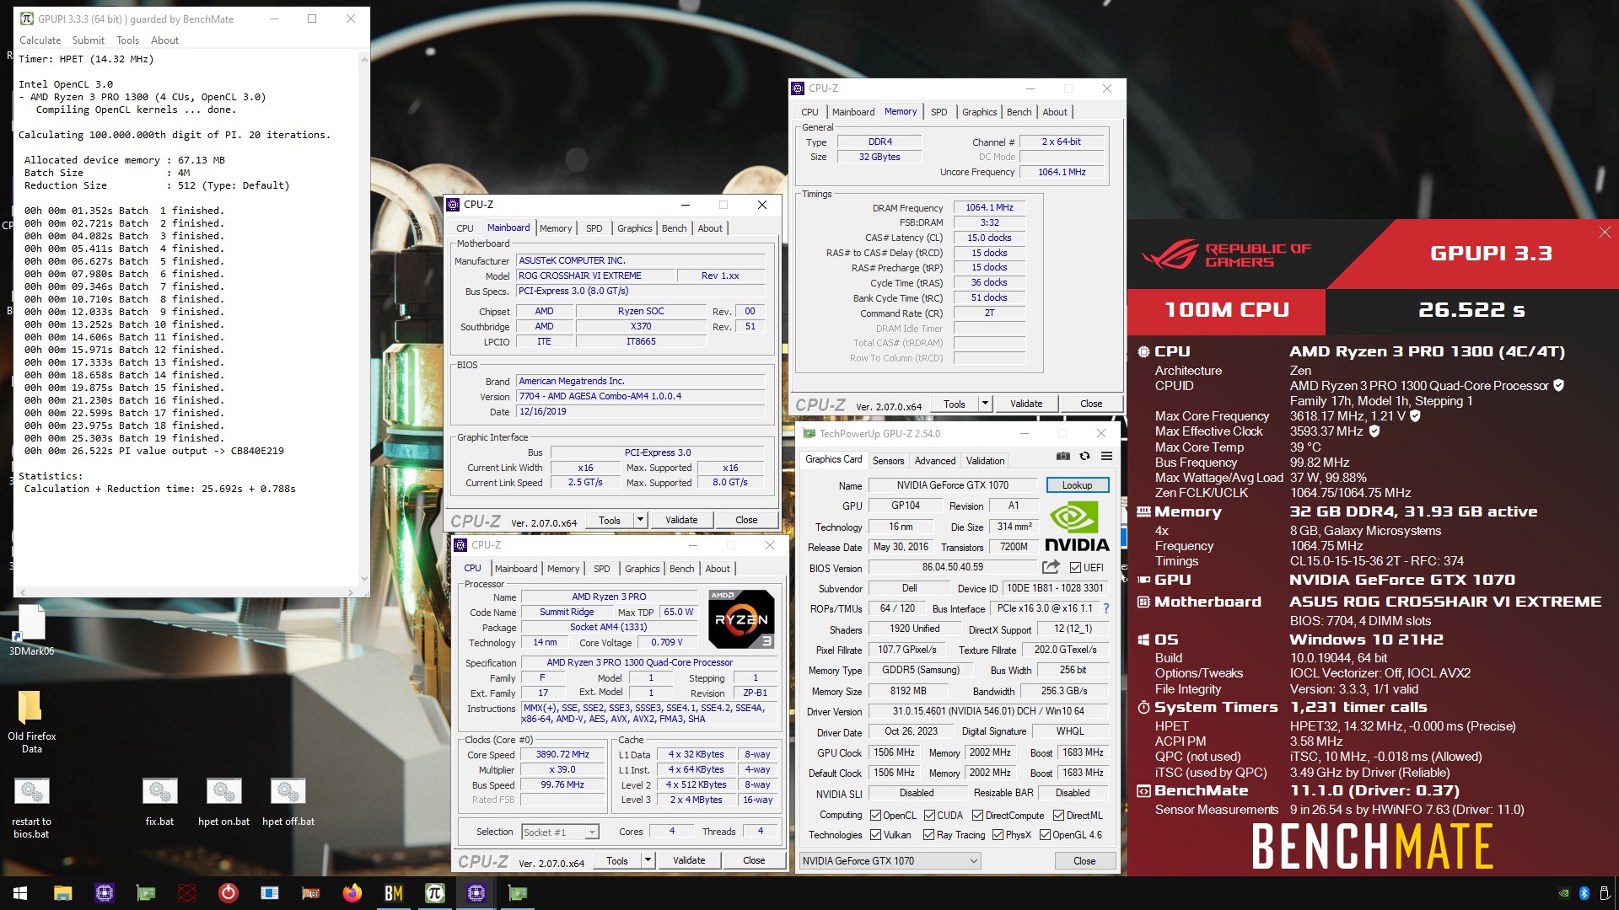Expand Tools arrow in CPU-Z CPU window
Viewport: 1619px width, 910px height.
tap(648, 860)
